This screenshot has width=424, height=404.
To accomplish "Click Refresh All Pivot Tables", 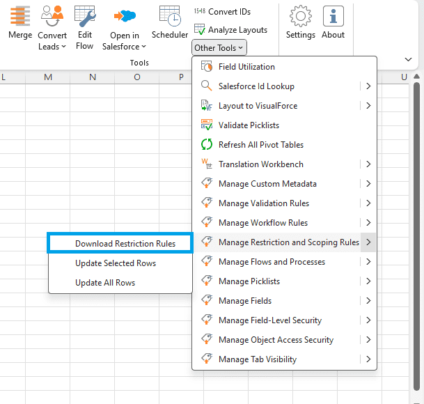I will tap(261, 145).
